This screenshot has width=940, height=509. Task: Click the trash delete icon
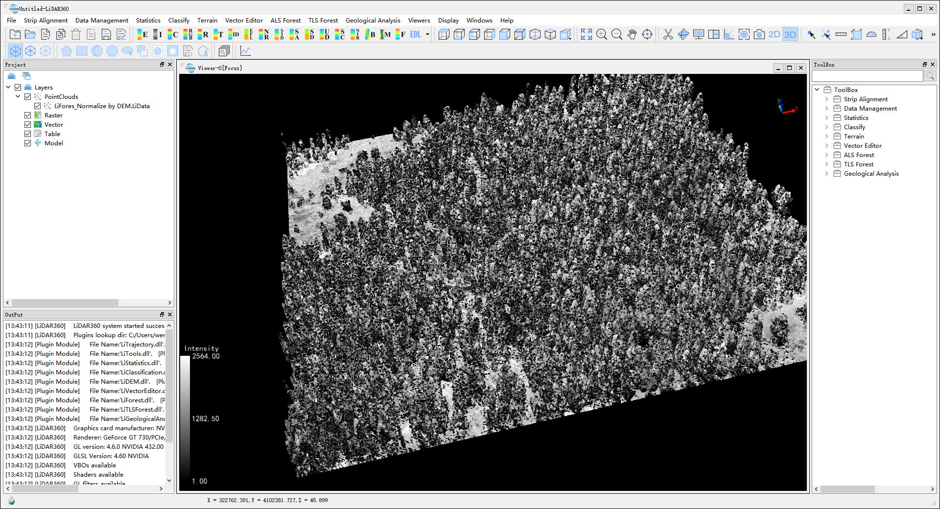76,34
